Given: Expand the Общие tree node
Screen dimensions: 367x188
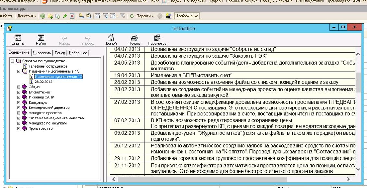Looking at the screenshot, I should pyautogui.click(x=19, y=87).
